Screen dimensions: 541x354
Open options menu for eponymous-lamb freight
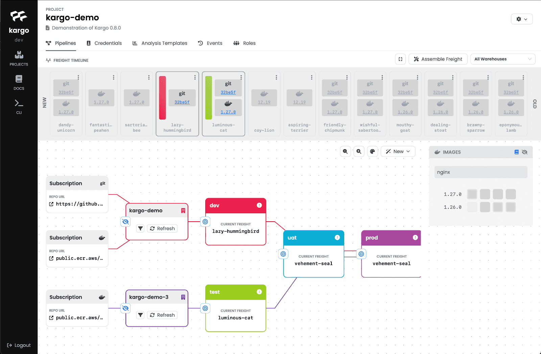click(x=523, y=78)
